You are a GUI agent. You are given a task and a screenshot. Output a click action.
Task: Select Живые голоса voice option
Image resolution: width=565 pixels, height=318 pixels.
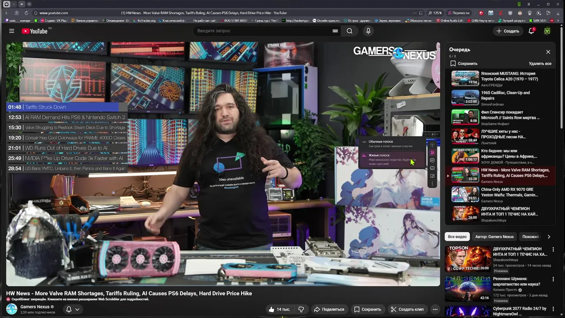click(392, 159)
